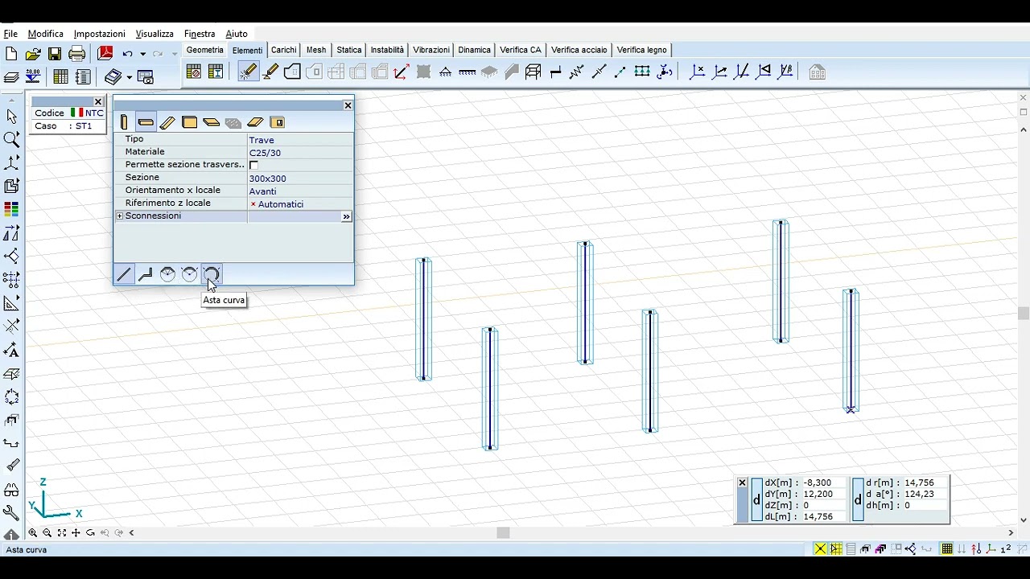Switch to the Mesh tab

316,50
